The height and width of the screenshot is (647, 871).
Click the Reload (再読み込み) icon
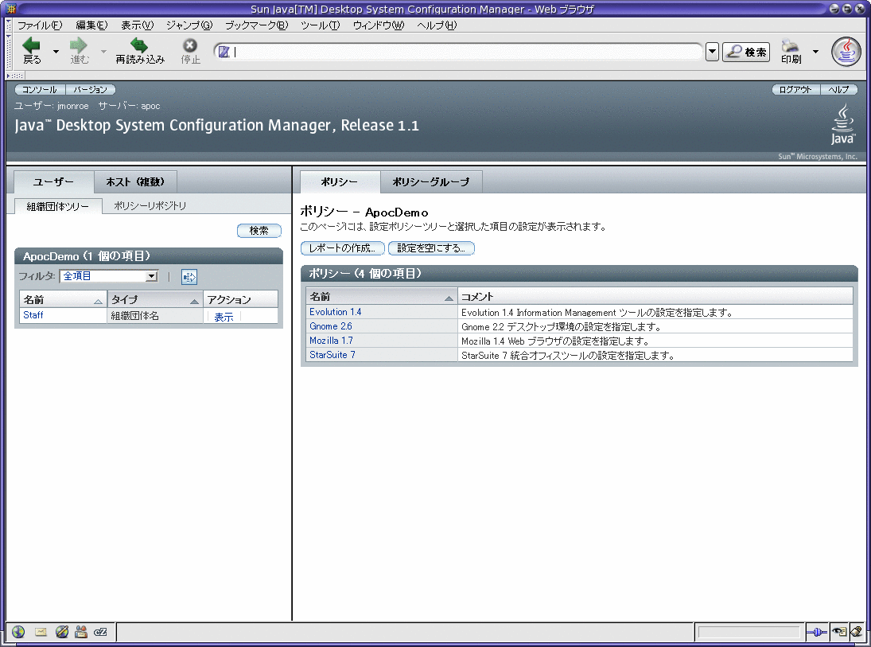pyautogui.click(x=139, y=45)
